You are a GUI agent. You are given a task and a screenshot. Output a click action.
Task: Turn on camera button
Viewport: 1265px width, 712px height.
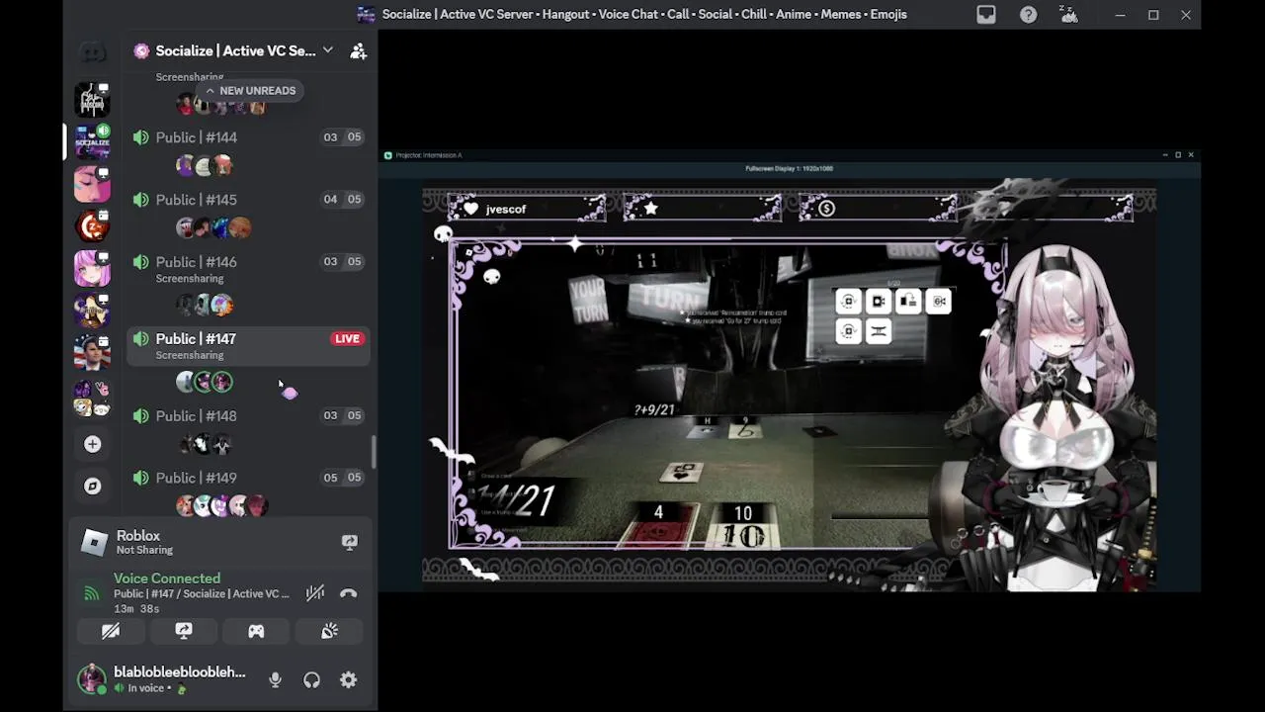tap(111, 631)
